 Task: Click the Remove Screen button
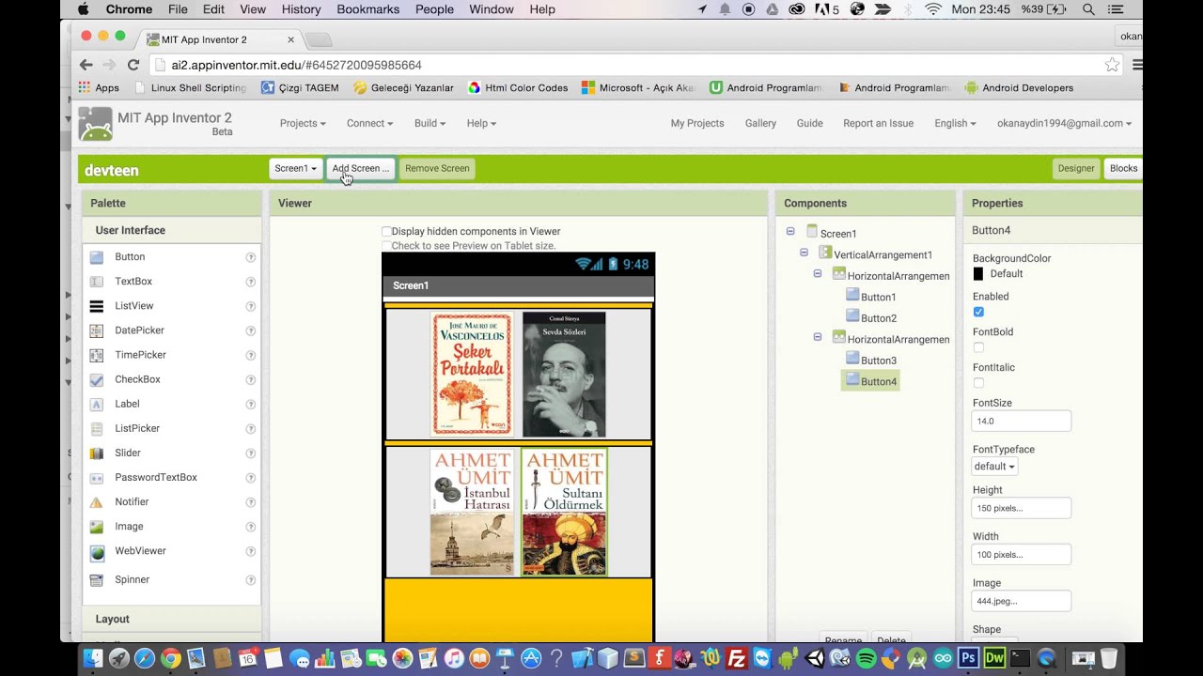[437, 169]
